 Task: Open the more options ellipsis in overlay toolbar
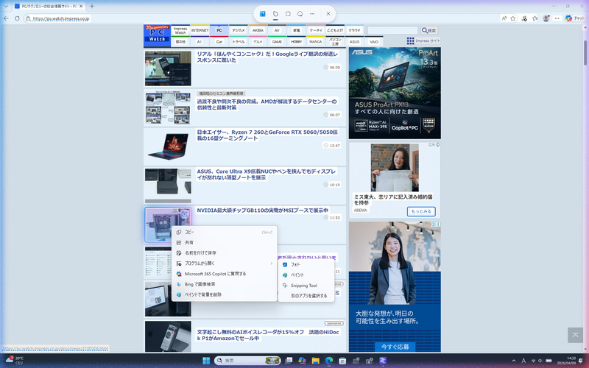[x=312, y=14]
